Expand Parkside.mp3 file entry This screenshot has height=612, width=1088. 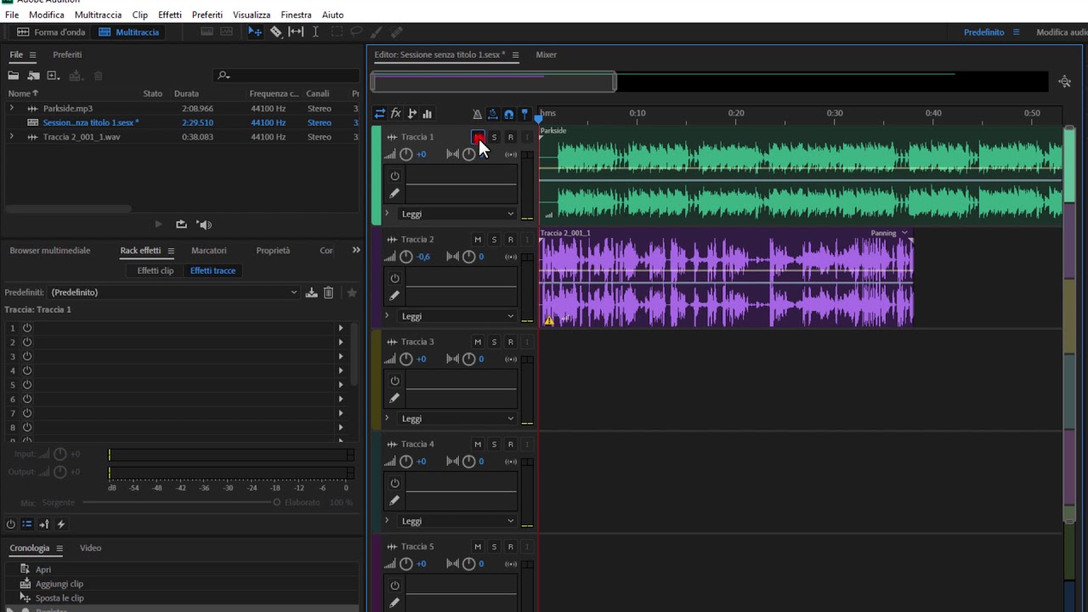[x=12, y=109]
